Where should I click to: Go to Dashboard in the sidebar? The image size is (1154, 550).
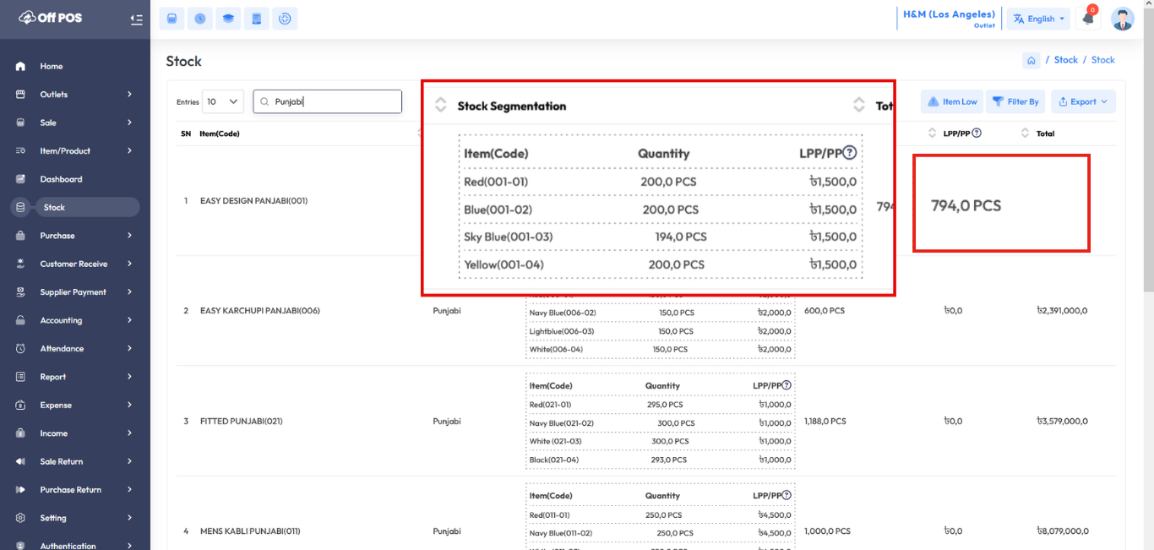(x=61, y=179)
